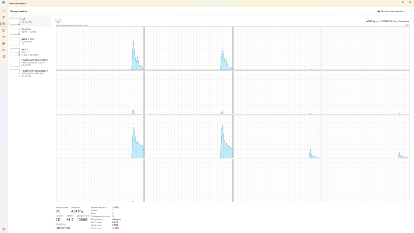Click 'Запустити нове завдання' button
This screenshot has width=414, height=233.
pos(390,11)
